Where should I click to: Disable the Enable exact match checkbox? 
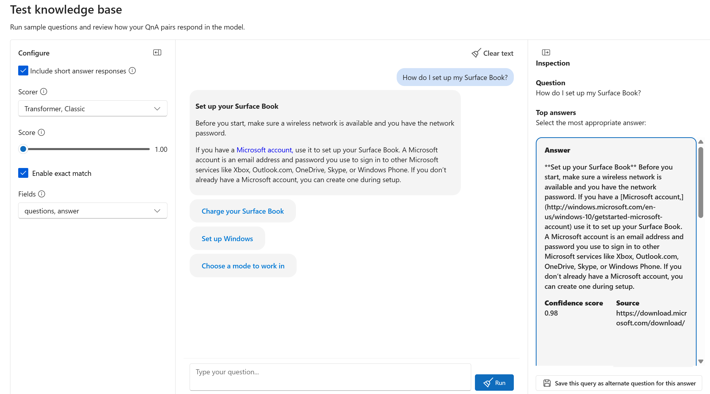tap(23, 173)
